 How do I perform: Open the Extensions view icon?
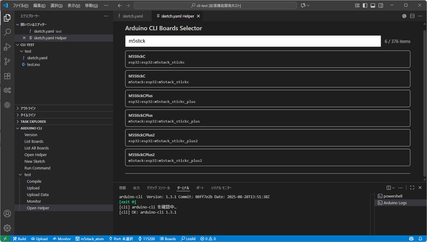[7, 76]
